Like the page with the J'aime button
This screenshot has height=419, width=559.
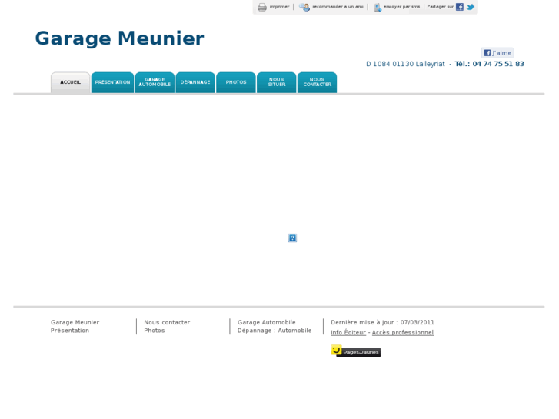click(497, 53)
